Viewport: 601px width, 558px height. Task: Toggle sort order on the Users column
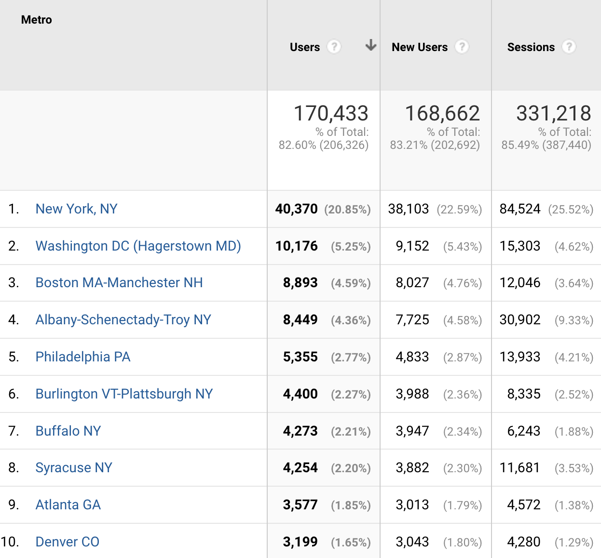pos(304,47)
